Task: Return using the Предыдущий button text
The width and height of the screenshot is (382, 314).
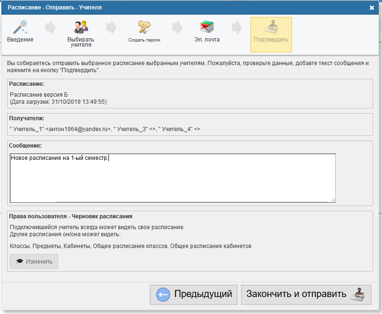Action: 203,295
